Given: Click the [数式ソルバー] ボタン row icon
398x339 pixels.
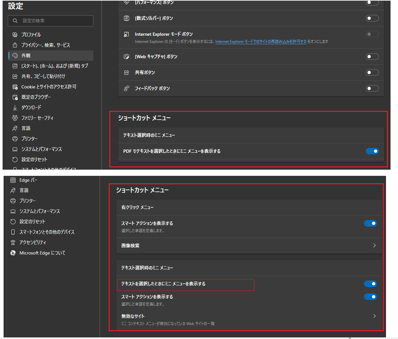Looking at the screenshot, I should tap(127, 18).
